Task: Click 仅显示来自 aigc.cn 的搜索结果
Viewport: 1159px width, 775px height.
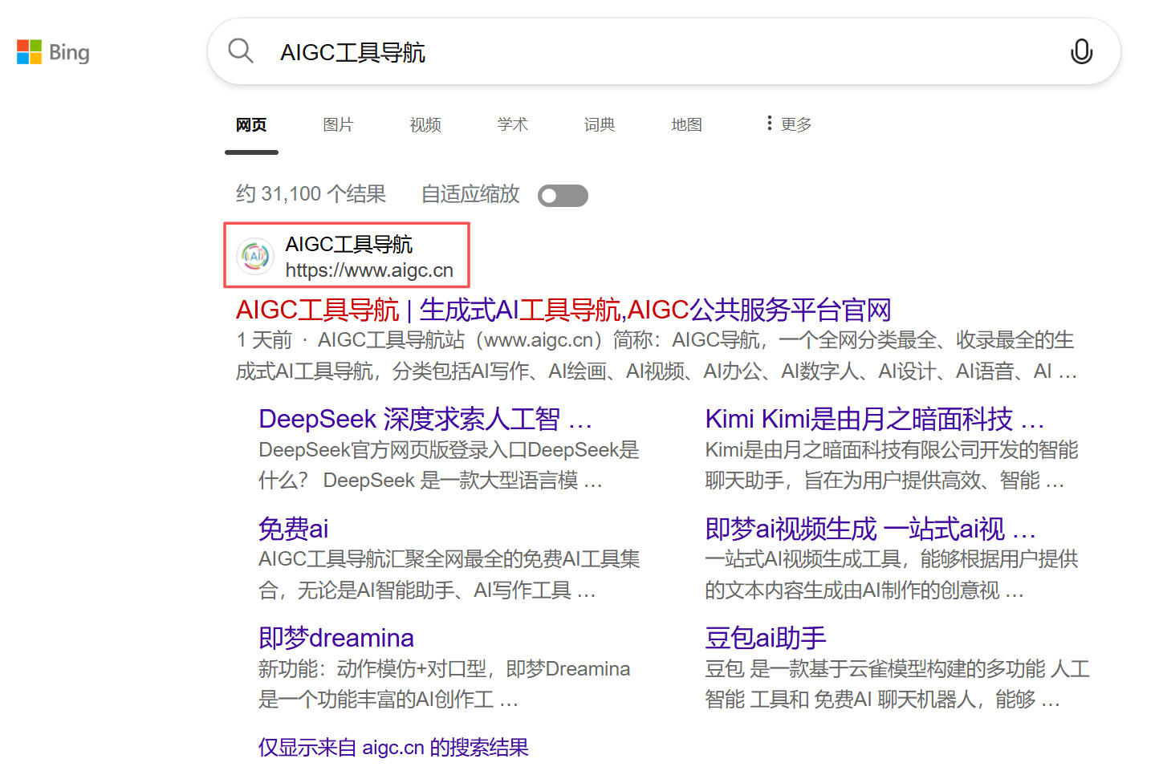Action: (393, 748)
